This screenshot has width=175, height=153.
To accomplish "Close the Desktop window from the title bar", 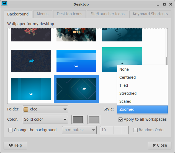I will 171,4.
